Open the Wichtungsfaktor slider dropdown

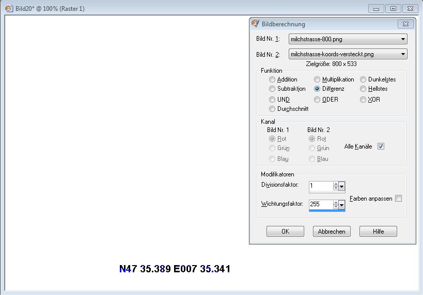(341, 205)
